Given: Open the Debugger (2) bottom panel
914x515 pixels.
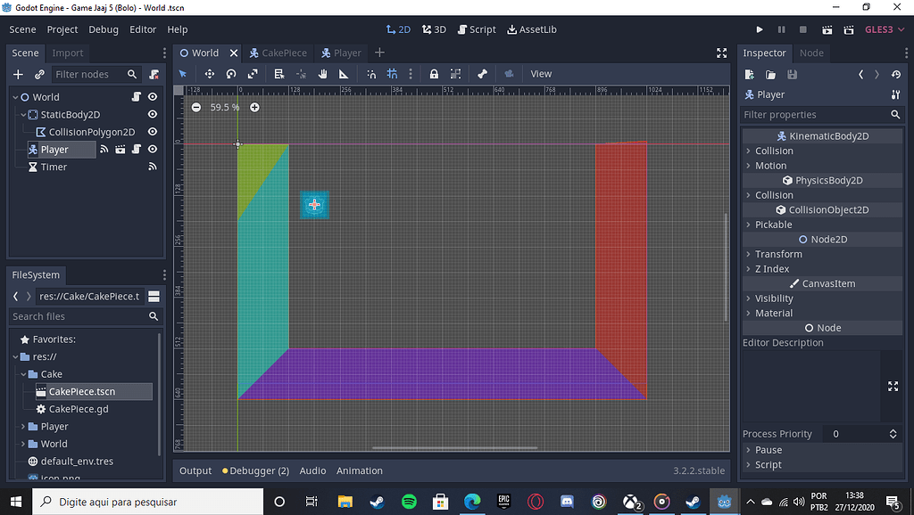Looking at the screenshot, I should coord(255,470).
